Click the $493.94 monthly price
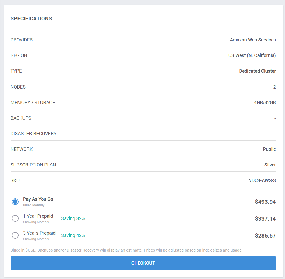This screenshot has width=285, height=279. 265,202
